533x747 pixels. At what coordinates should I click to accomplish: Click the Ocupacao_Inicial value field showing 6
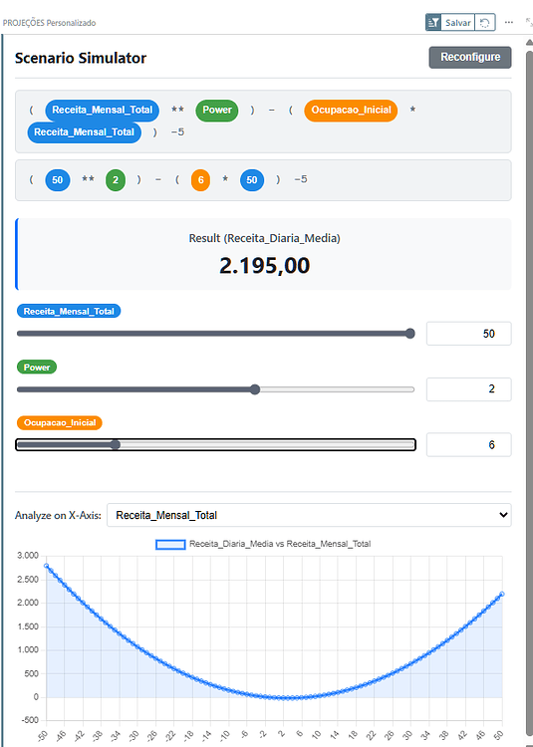(x=468, y=445)
